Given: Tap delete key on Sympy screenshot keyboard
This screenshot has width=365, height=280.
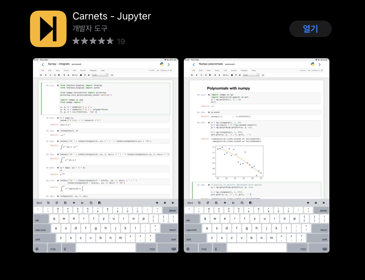Looking at the screenshot, I should [170, 210].
